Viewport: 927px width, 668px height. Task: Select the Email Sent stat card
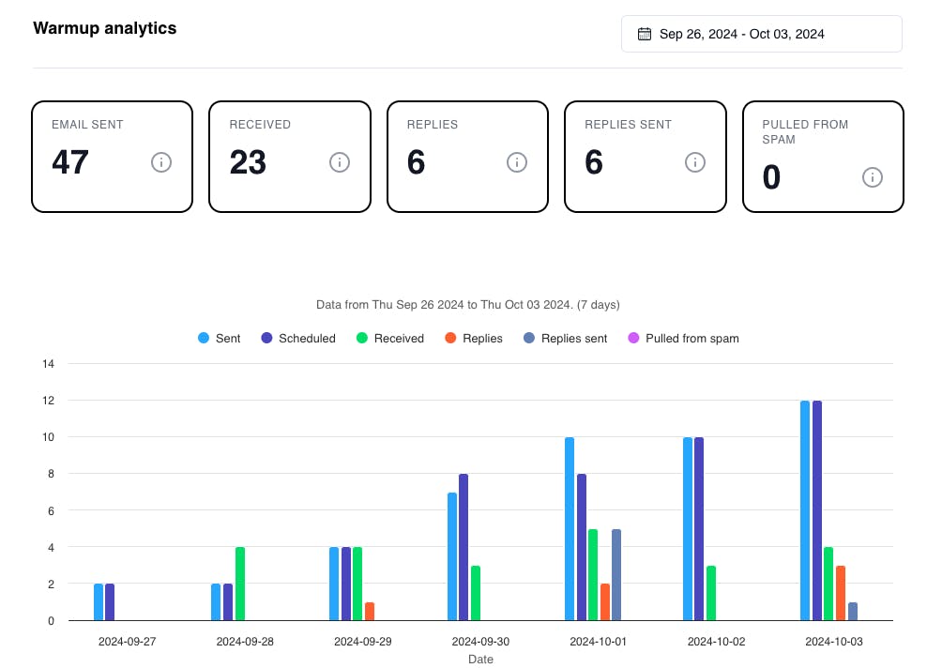(x=112, y=156)
